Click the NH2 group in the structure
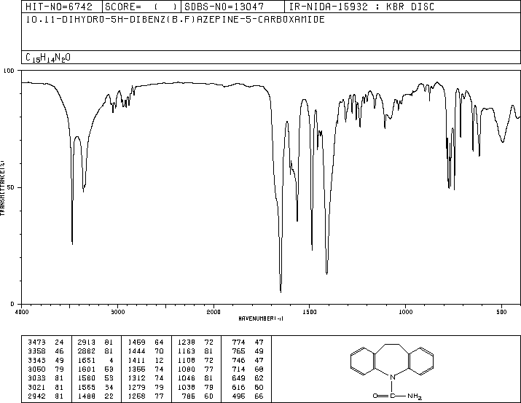 pos(415,396)
